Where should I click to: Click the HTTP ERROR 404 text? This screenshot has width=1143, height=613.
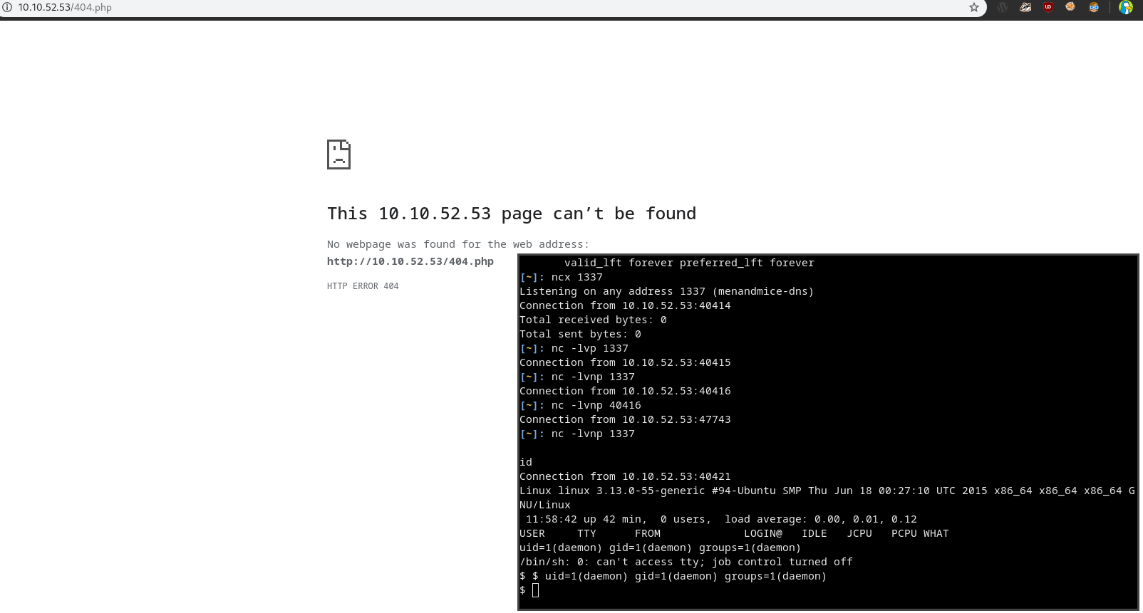point(363,285)
